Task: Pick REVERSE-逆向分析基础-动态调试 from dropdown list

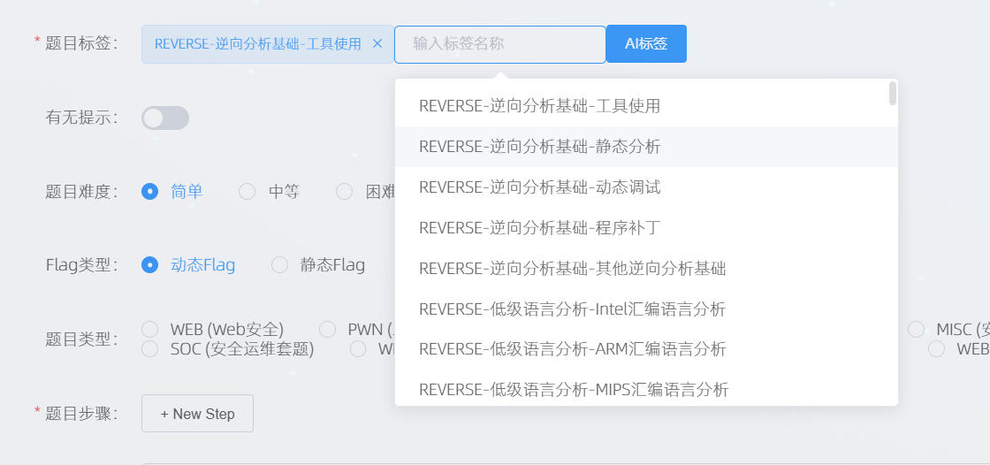Action: 539,187
